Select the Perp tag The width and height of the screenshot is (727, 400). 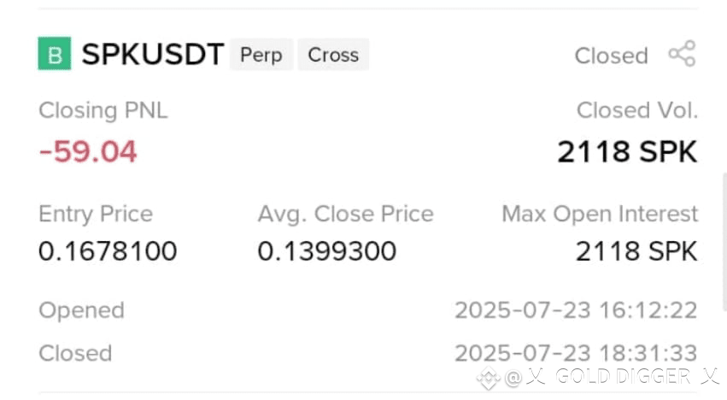click(261, 55)
